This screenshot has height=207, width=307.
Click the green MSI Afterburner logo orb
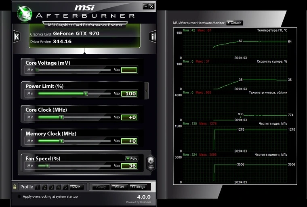coord(24,13)
